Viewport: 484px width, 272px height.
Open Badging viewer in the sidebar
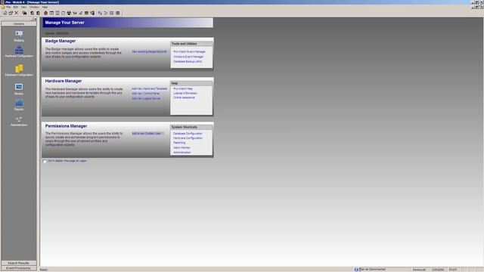[x=19, y=36]
